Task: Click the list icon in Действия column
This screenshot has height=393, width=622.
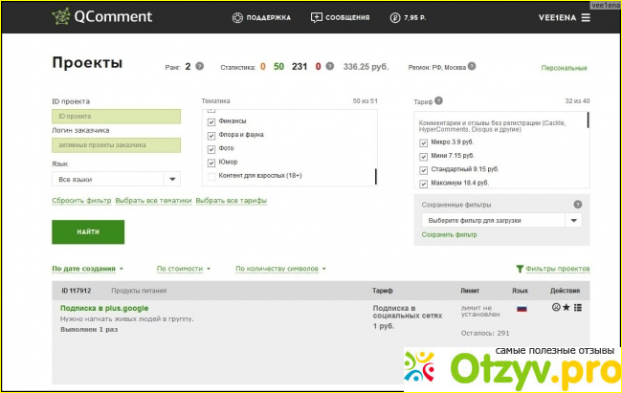Action: coord(578,307)
